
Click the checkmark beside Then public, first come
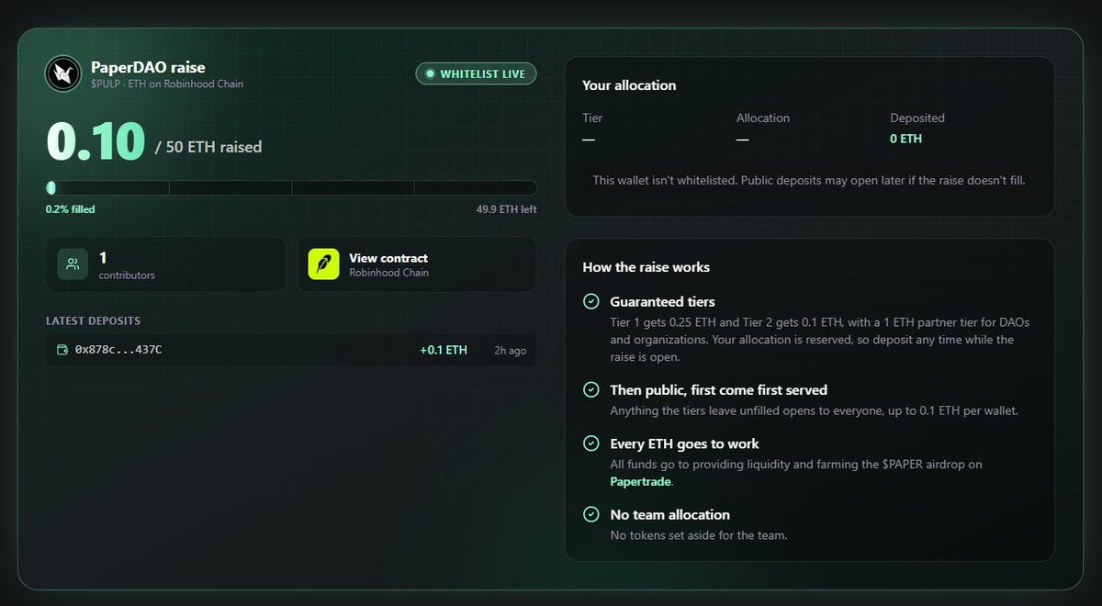[591, 389]
